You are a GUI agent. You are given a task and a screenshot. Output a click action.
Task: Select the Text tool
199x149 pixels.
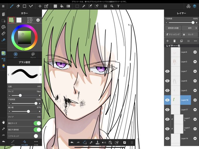click(118, 6)
